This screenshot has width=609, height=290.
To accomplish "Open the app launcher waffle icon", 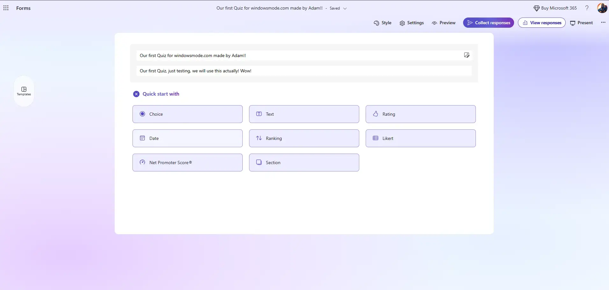I will click(x=6, y=8).
